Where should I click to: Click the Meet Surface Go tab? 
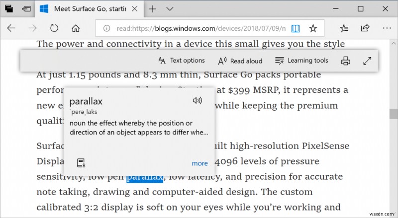tap(89, 9)
